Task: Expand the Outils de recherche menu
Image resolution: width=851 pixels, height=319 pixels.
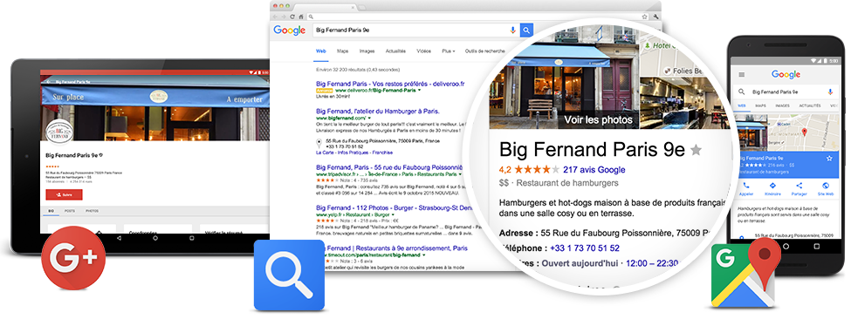Action: pyautogui.click(x=484, y=51)
